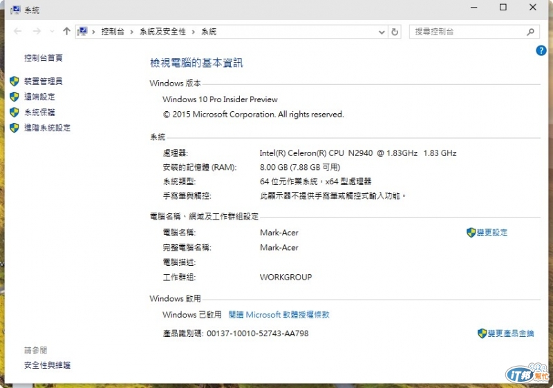Open recent locations dropdown arrow
Viewport: 553px width, 388px height.
53,32
